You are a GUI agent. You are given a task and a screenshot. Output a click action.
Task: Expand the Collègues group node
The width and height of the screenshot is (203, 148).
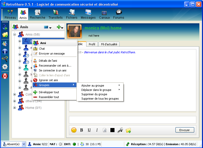pyautogui.click(x=14, y=94)
